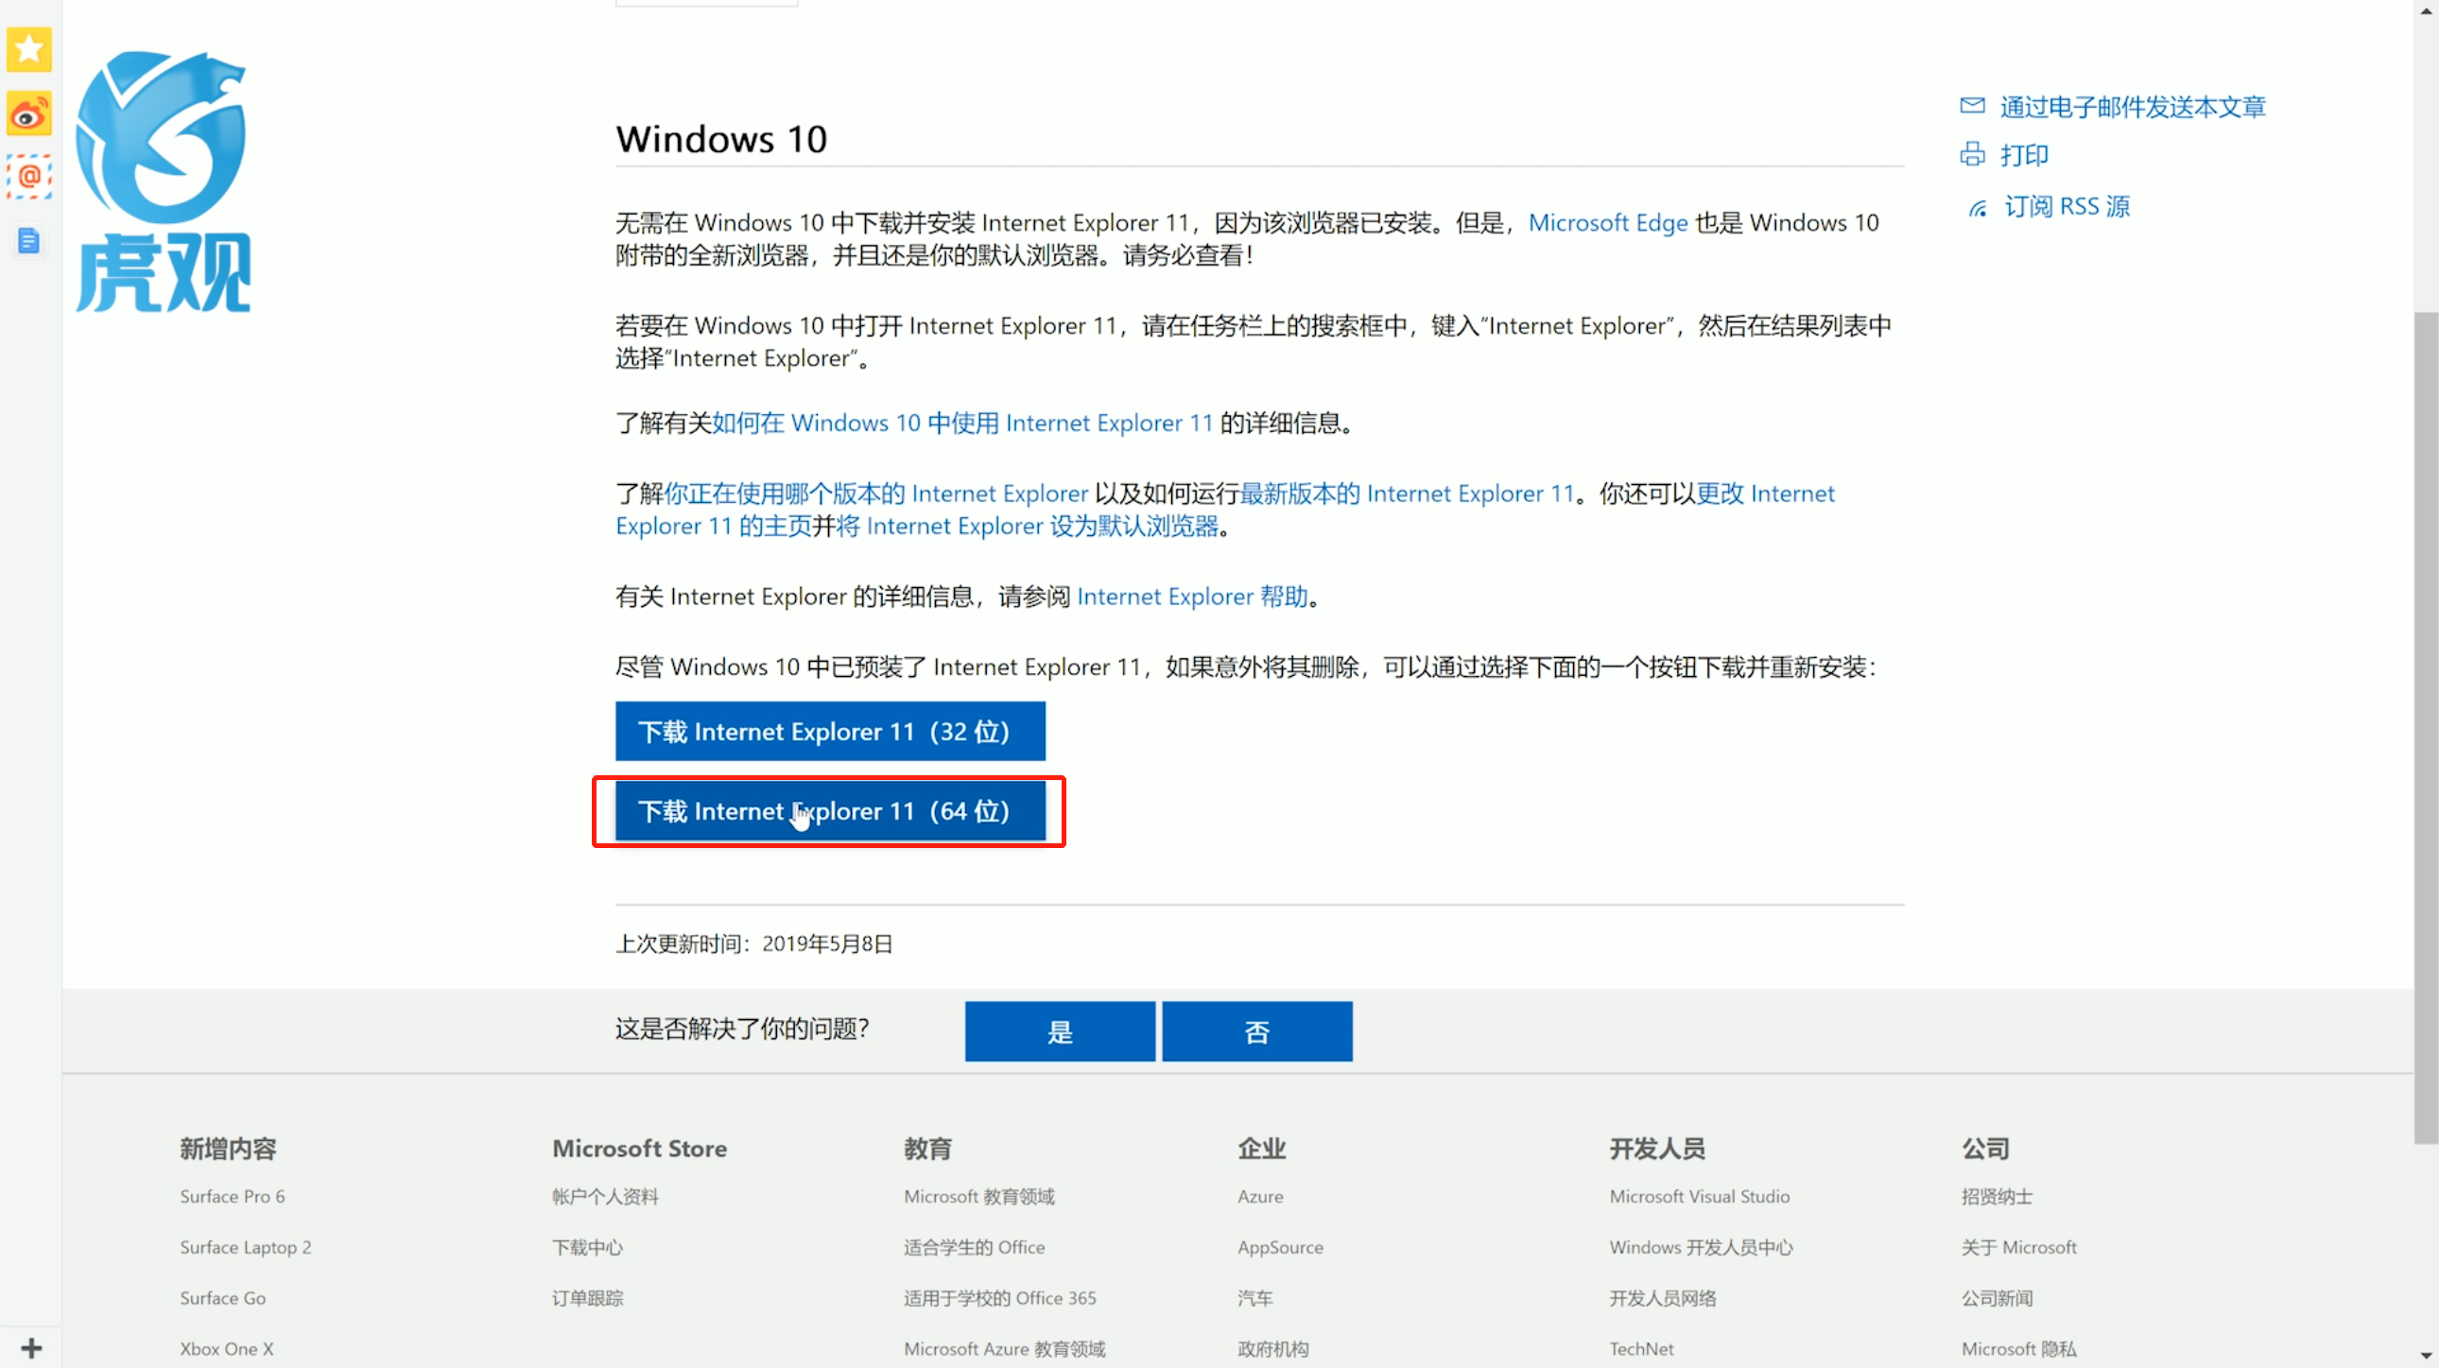Open Surface Go footer link

point(222,1298)
